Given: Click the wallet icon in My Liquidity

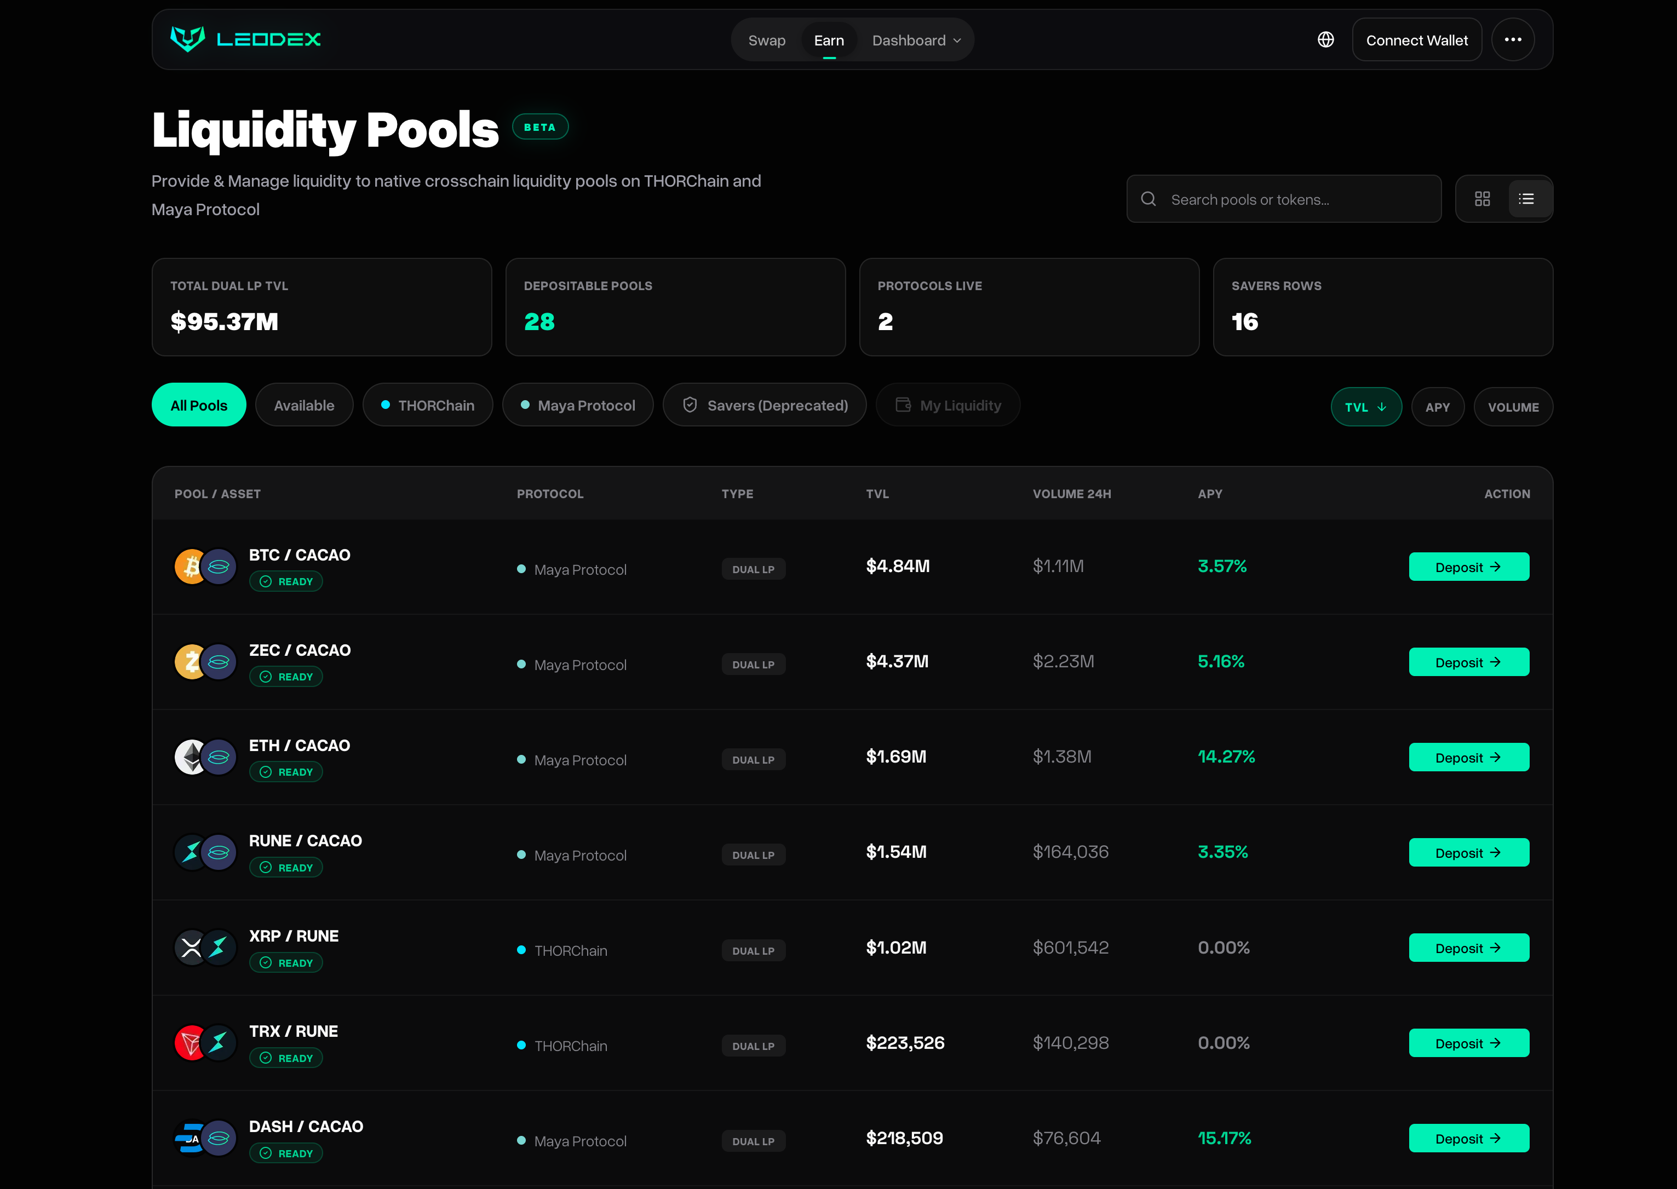Looking at the screenshot, I should click(904, 405).
